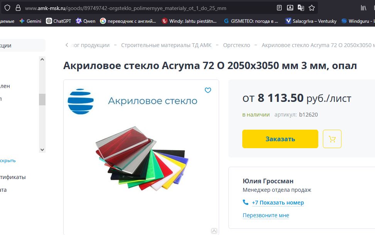The width and height of the screenshot is (375, 235).
Task: Click the heart favorite icon on product image
Action: pos(208,90)
